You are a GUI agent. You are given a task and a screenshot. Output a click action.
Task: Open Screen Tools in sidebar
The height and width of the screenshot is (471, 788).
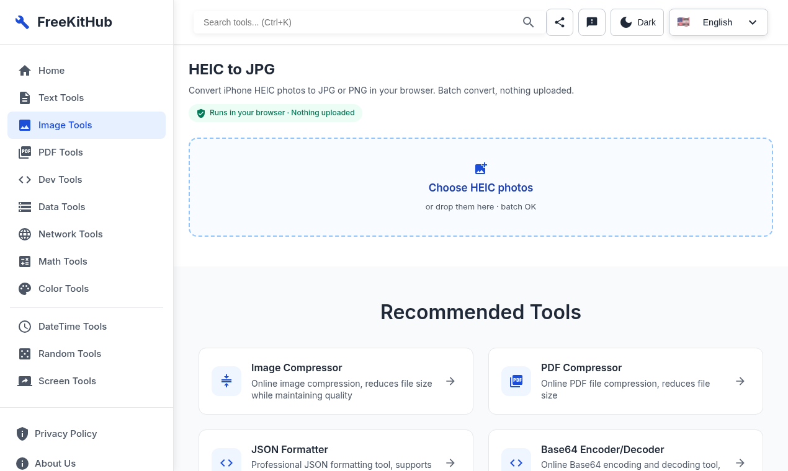(86, 381)
